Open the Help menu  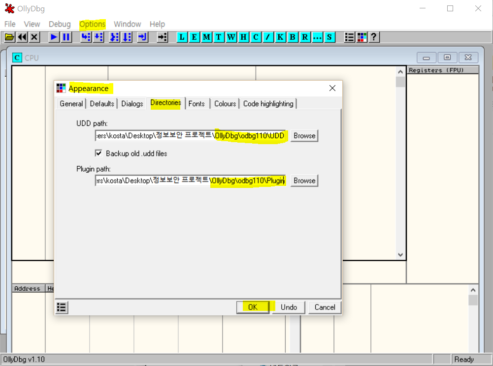point(157,24)
